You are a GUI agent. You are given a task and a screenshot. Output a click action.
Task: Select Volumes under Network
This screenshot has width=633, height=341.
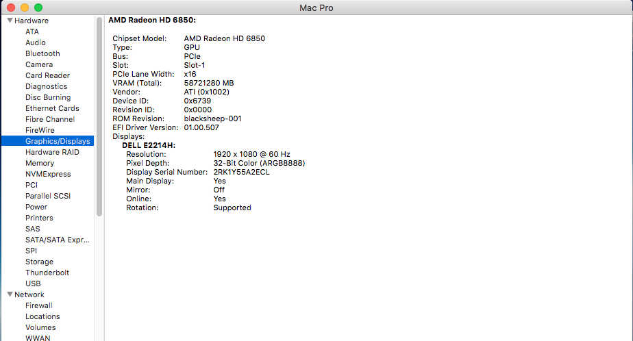pyautogui.click(x=40, y=327)
